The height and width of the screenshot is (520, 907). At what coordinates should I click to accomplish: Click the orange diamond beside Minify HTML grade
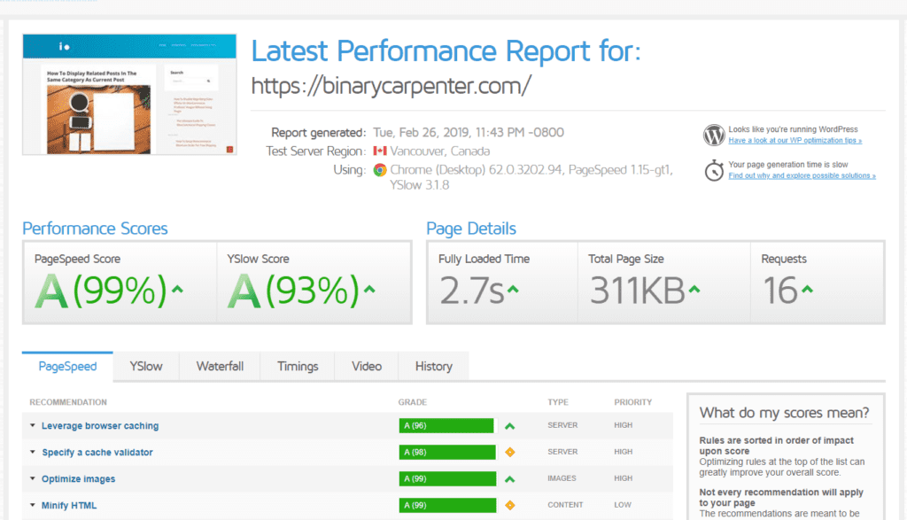(509, 506)
